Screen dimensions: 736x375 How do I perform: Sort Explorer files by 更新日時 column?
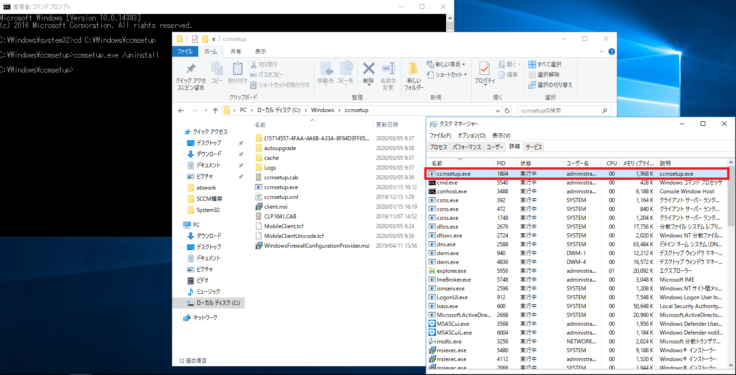click(x=387, y=125)
